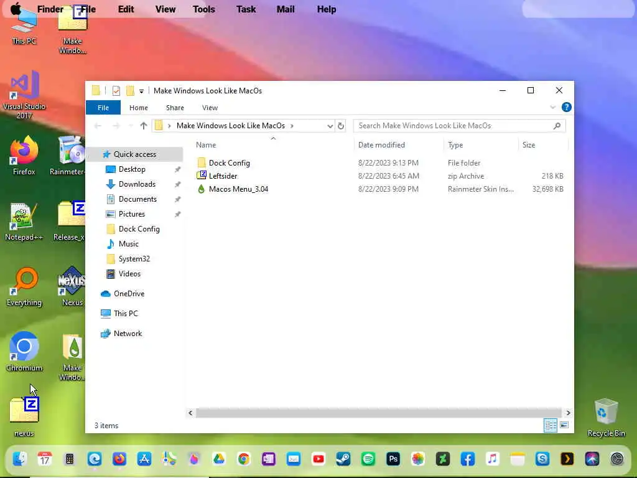Open Quick Access Toolbar customize dropdown
Viewport: 637px width, 478px height.
click(141, 91)
